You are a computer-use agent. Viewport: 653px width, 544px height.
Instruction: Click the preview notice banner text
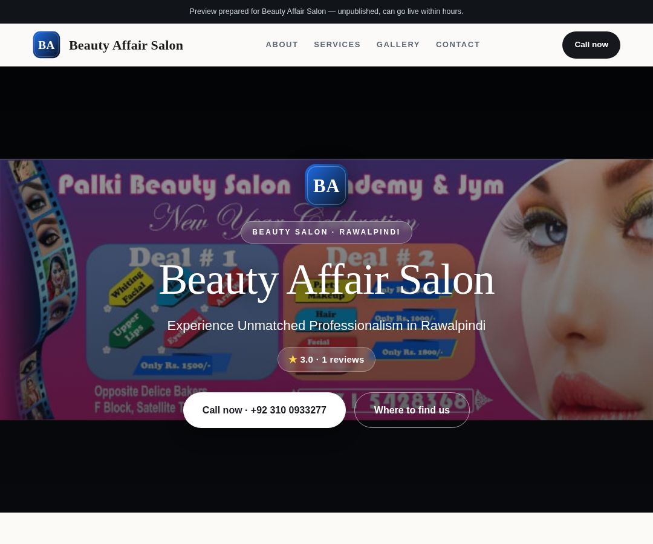tap(326, 11)
